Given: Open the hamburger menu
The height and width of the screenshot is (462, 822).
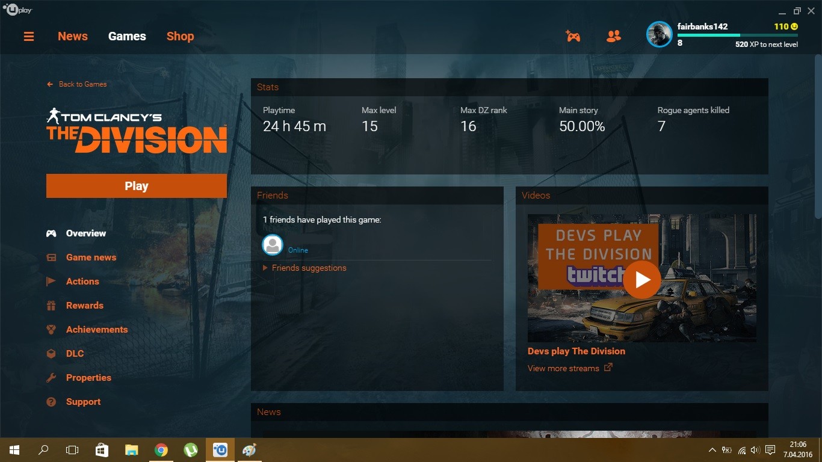Looking at the screenshot, I should 29,37.
